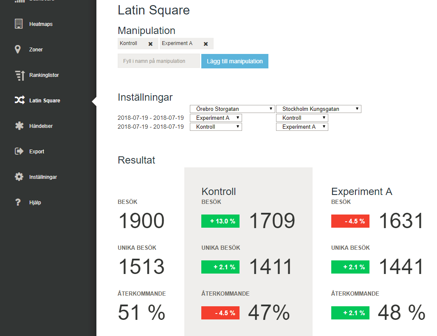
Task: Click the Kontroll tag label
Action: tap(128, 43)
